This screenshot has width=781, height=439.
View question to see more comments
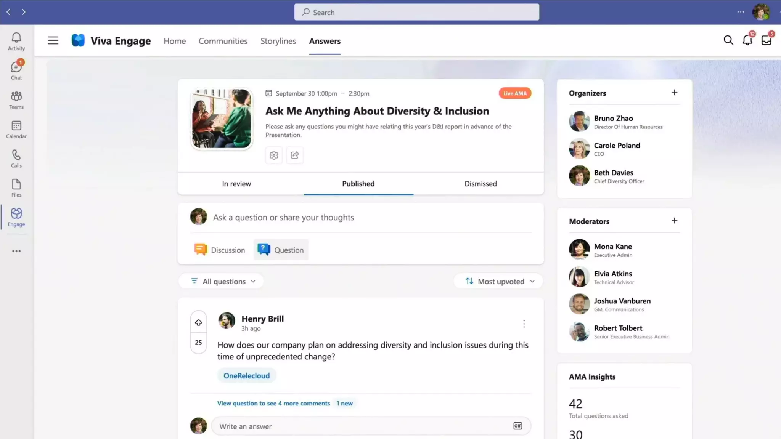point(273,403)
